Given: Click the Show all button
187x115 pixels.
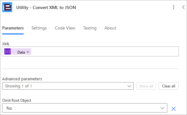Looking at the screenshot, I should [x=146, y=86].
